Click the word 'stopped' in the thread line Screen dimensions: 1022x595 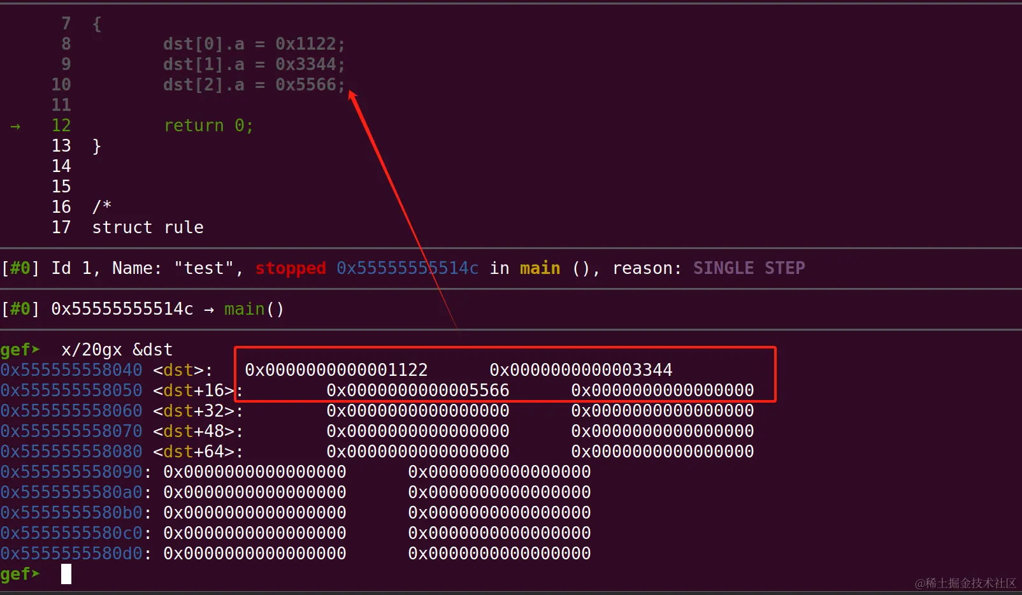[x=291, y=268]
